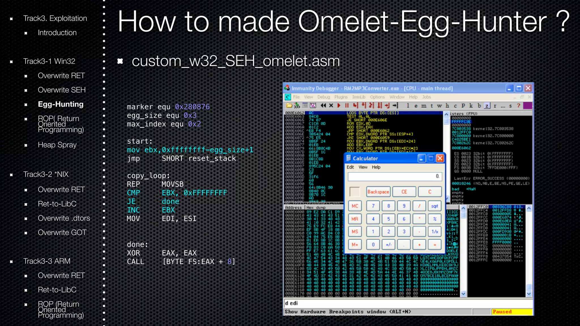580x326 pixels.
Task: Open Executable modules with the 'e' icon
Action: click(x=416, y=106)
